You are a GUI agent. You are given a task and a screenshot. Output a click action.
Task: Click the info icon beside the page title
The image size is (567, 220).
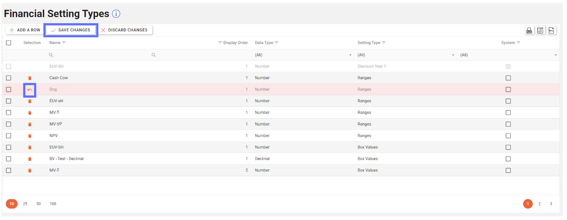[116, 14]
